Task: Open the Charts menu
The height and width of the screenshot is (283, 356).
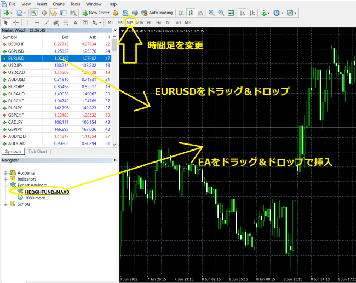Action: point(59,4)
